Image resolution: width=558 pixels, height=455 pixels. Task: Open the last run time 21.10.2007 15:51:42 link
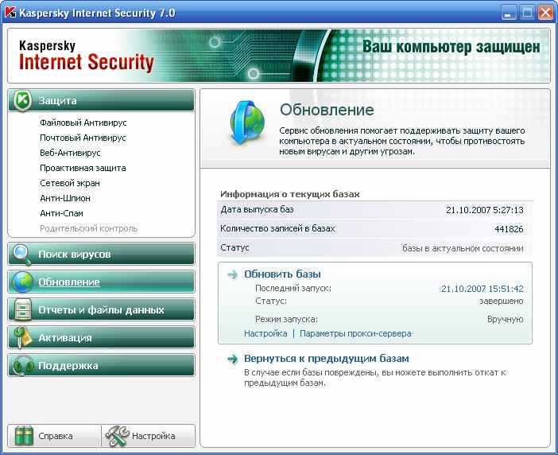pyautogui.click(x=482, y=289)
